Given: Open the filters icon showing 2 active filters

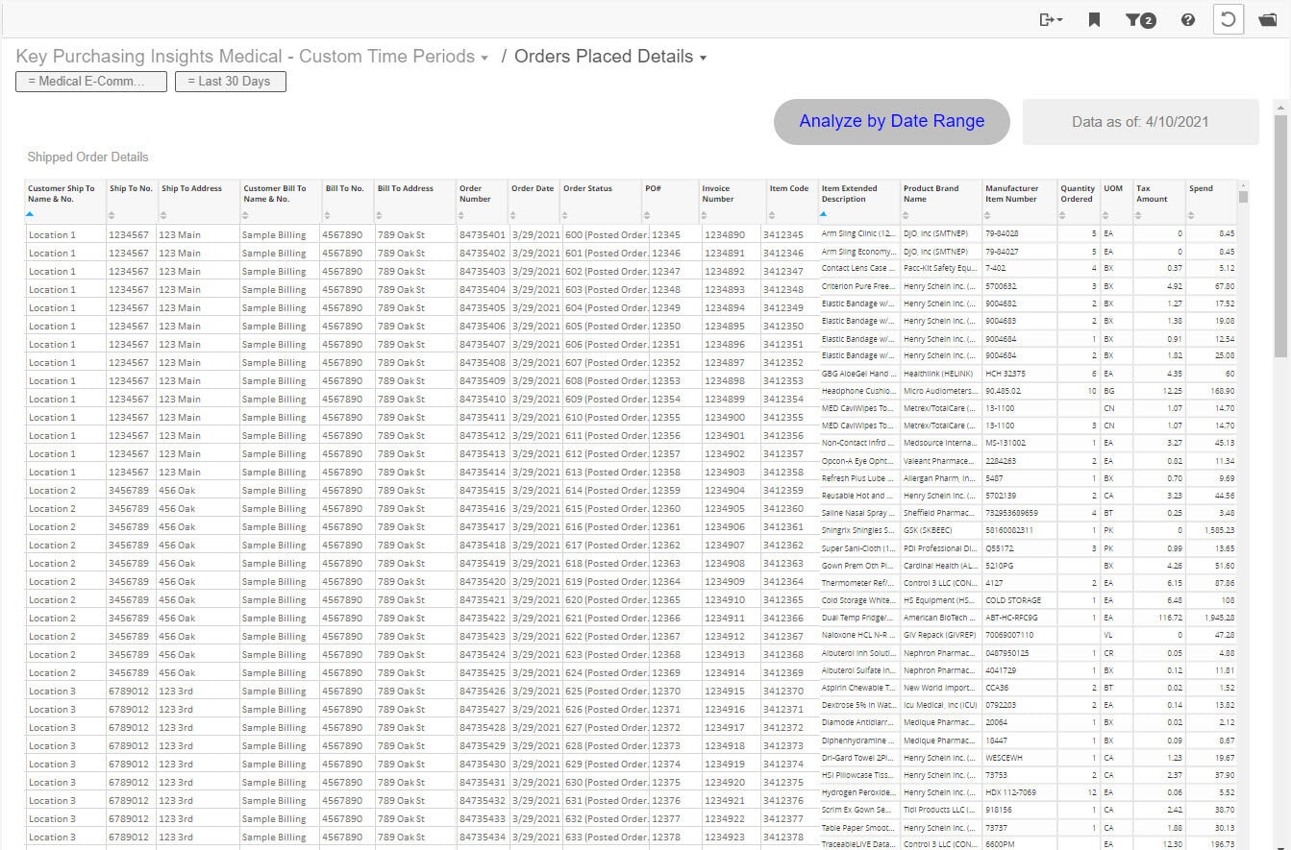Looking at the screenshot, I should [x=1140, y=19].
